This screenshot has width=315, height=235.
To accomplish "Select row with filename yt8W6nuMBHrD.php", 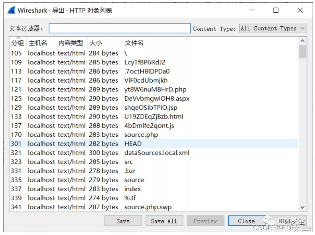I will pyautogui.click(x=154, y=89).
